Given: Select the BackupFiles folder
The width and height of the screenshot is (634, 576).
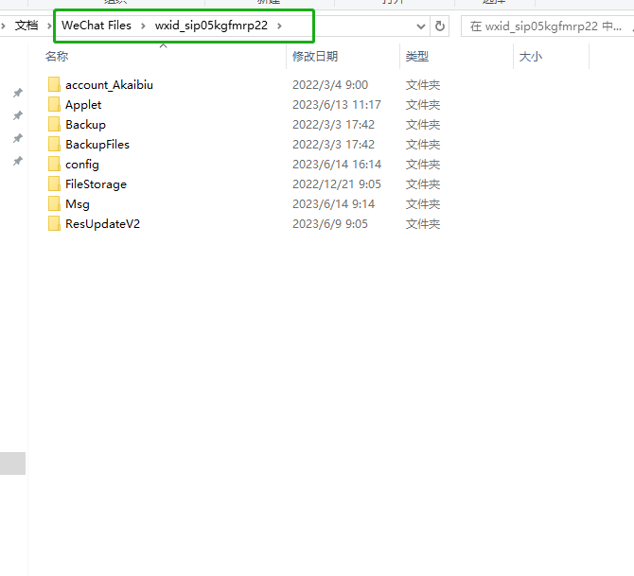Looking at the screenshot, I should pos(97,145).
